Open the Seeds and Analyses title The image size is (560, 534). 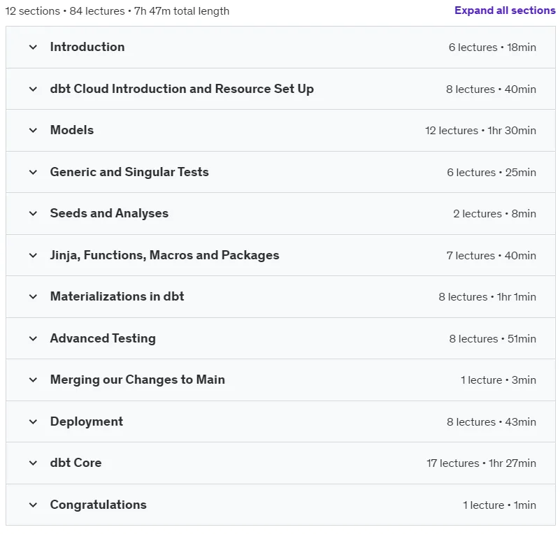coord(109,213)
